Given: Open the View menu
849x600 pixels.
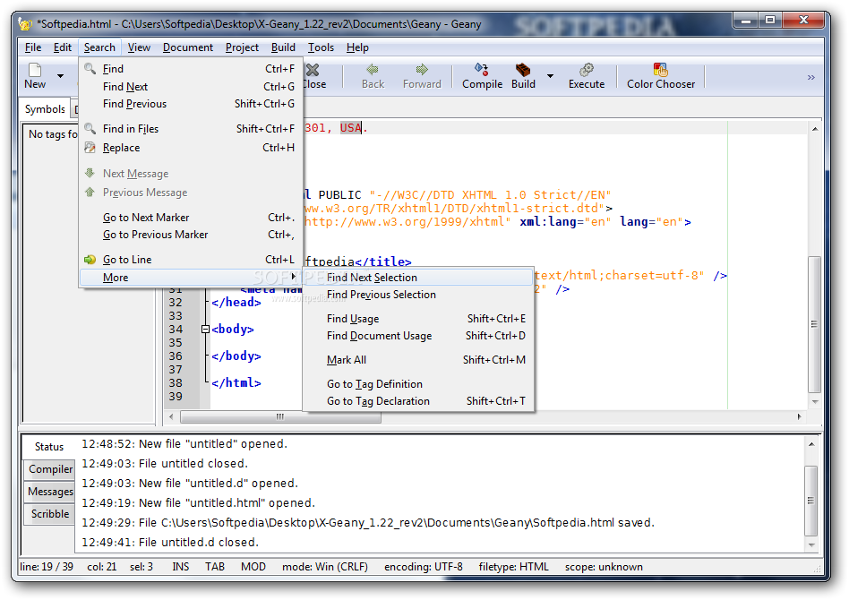Looking at the screenshot, I should [x=139, y=47].
